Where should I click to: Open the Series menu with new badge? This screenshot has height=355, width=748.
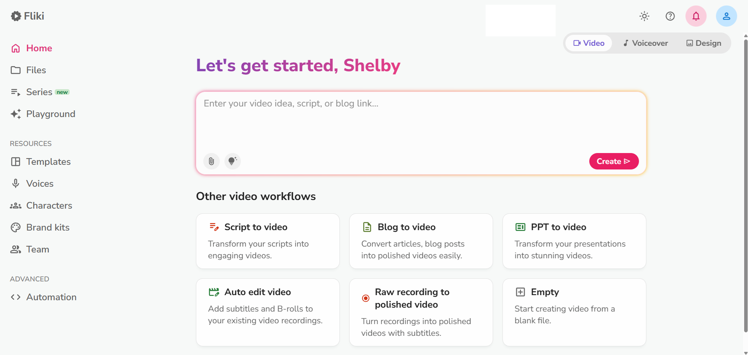click(39, 92)
